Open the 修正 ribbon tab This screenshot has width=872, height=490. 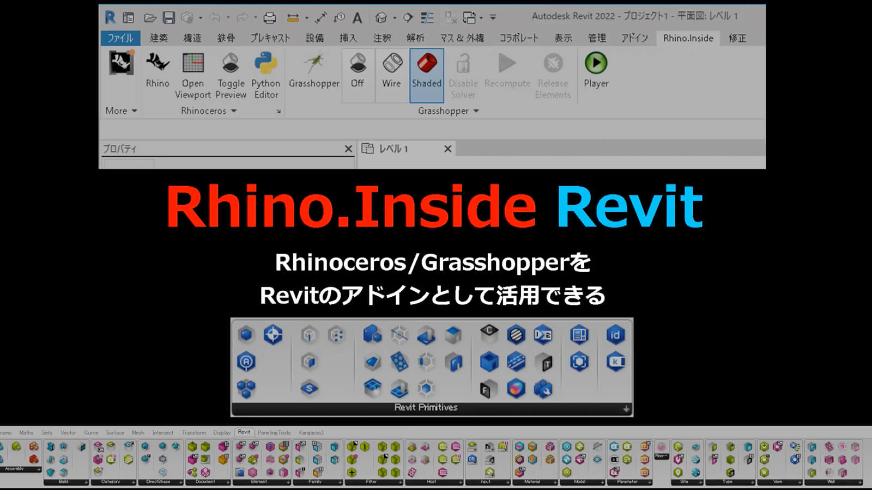click(737, 38)
